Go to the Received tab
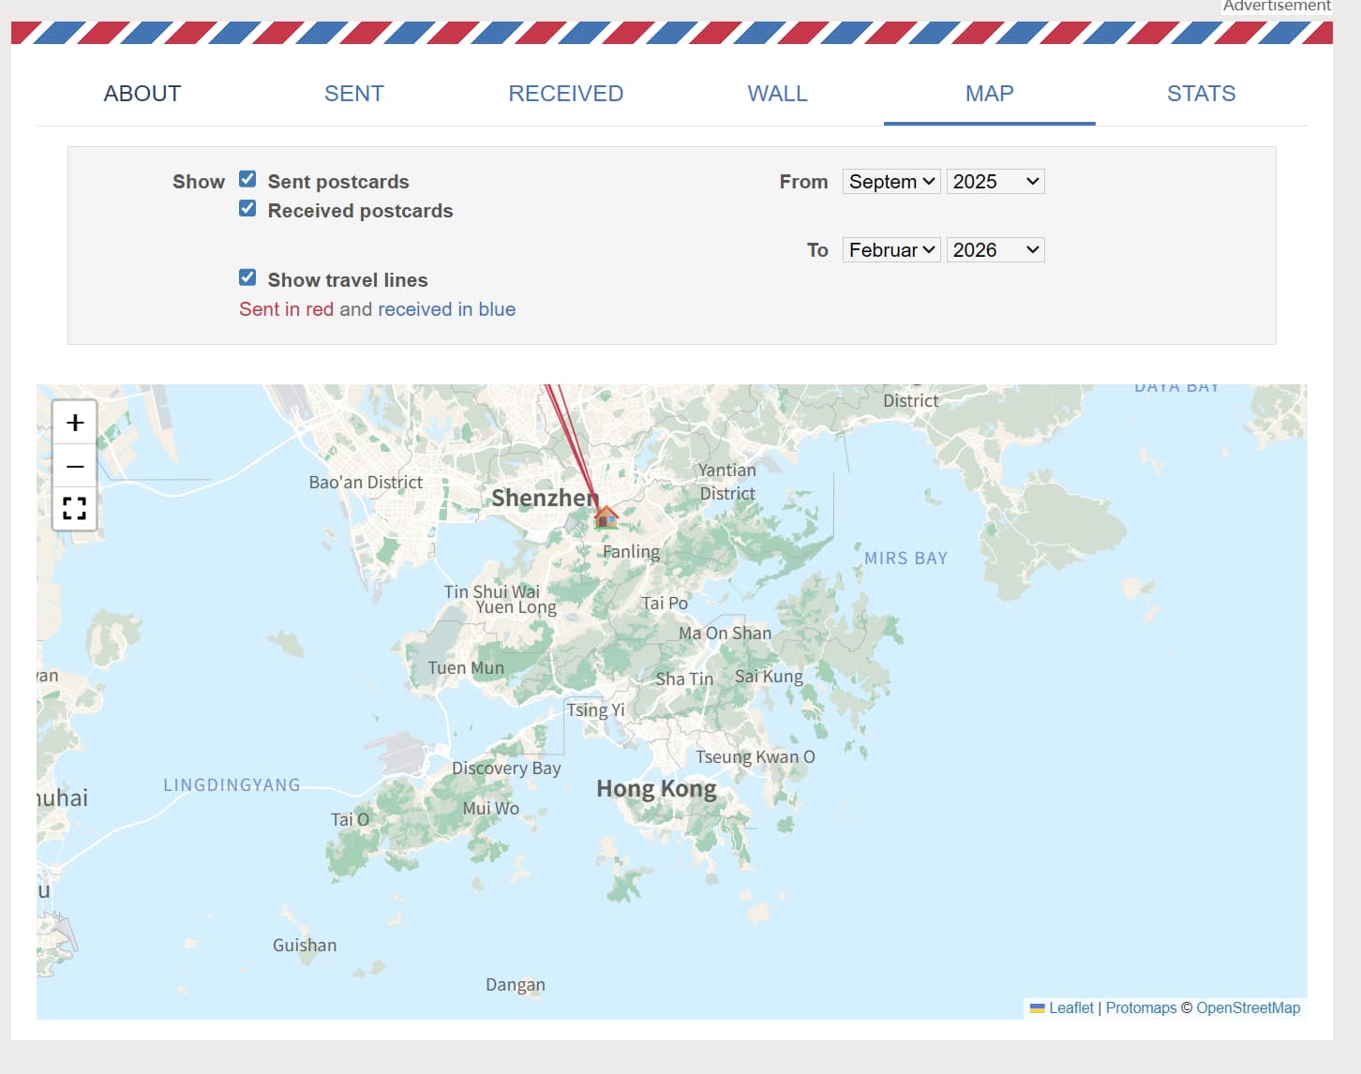The image size is (1361, 1074). [565, 94]
